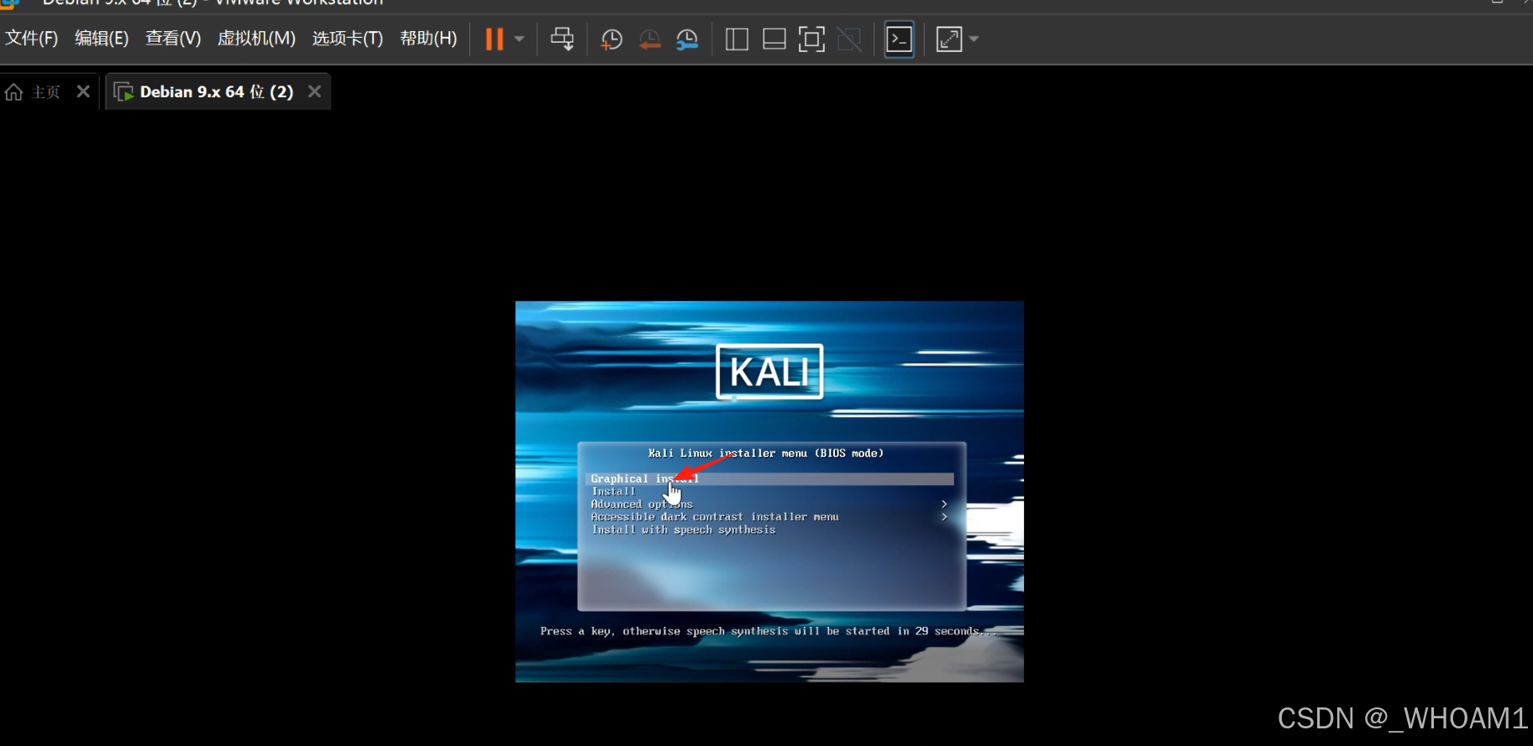Open the 虚拟机(M) menu

(256, 39)
